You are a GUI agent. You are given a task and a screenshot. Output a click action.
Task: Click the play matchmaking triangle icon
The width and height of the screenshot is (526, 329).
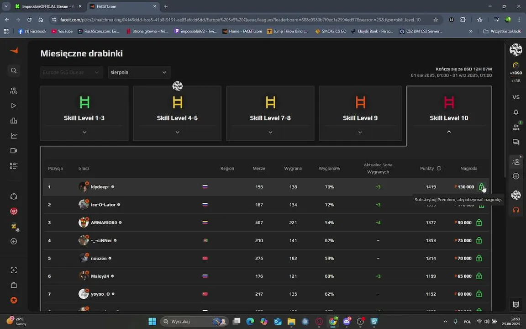(14, 106)
